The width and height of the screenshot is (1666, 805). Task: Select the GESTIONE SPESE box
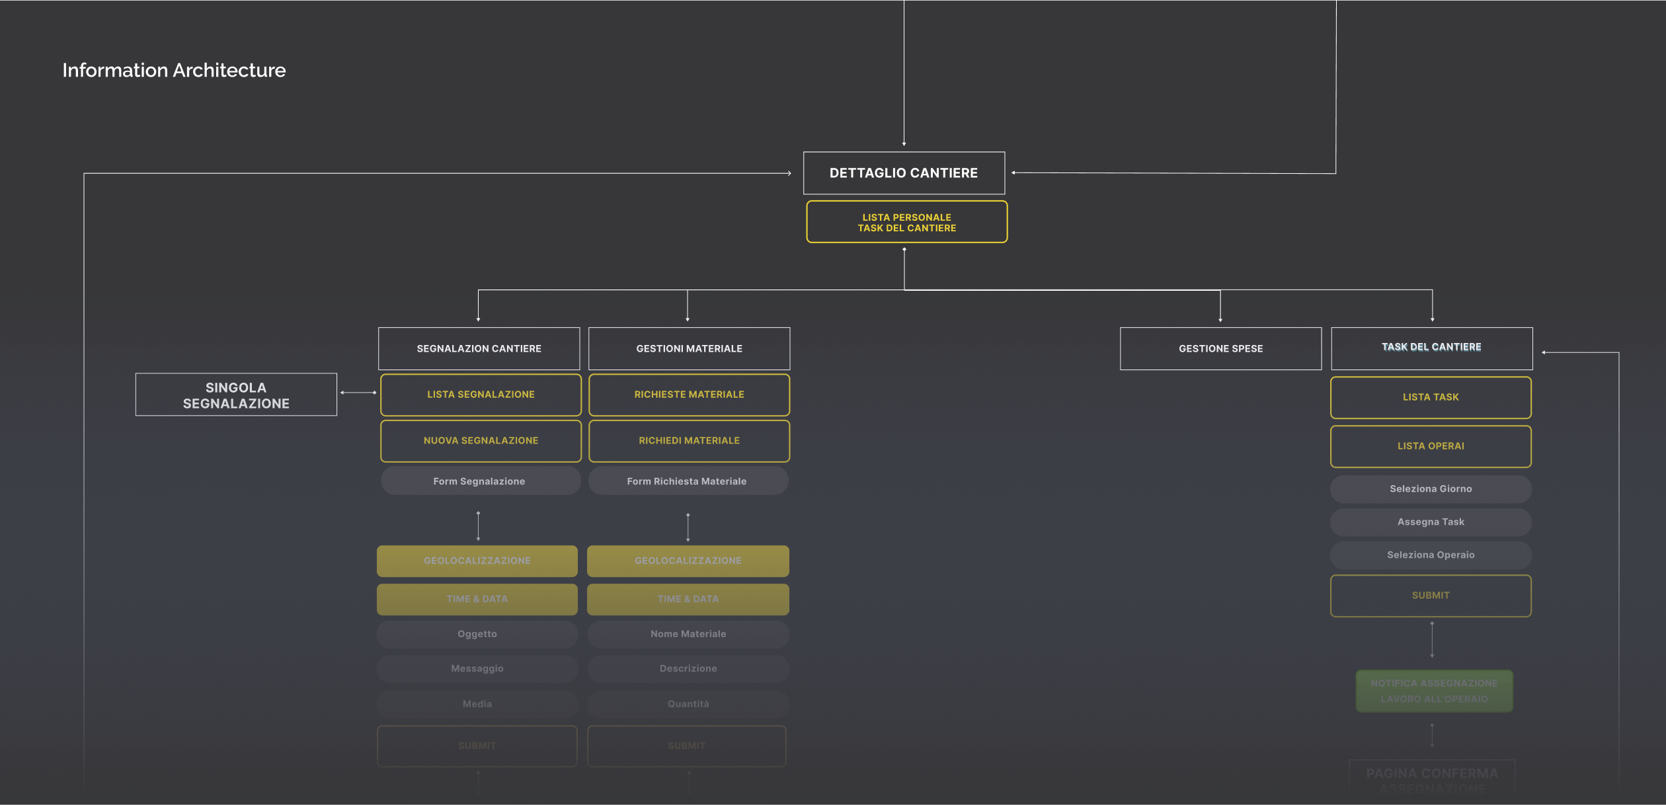point(1220,348)
